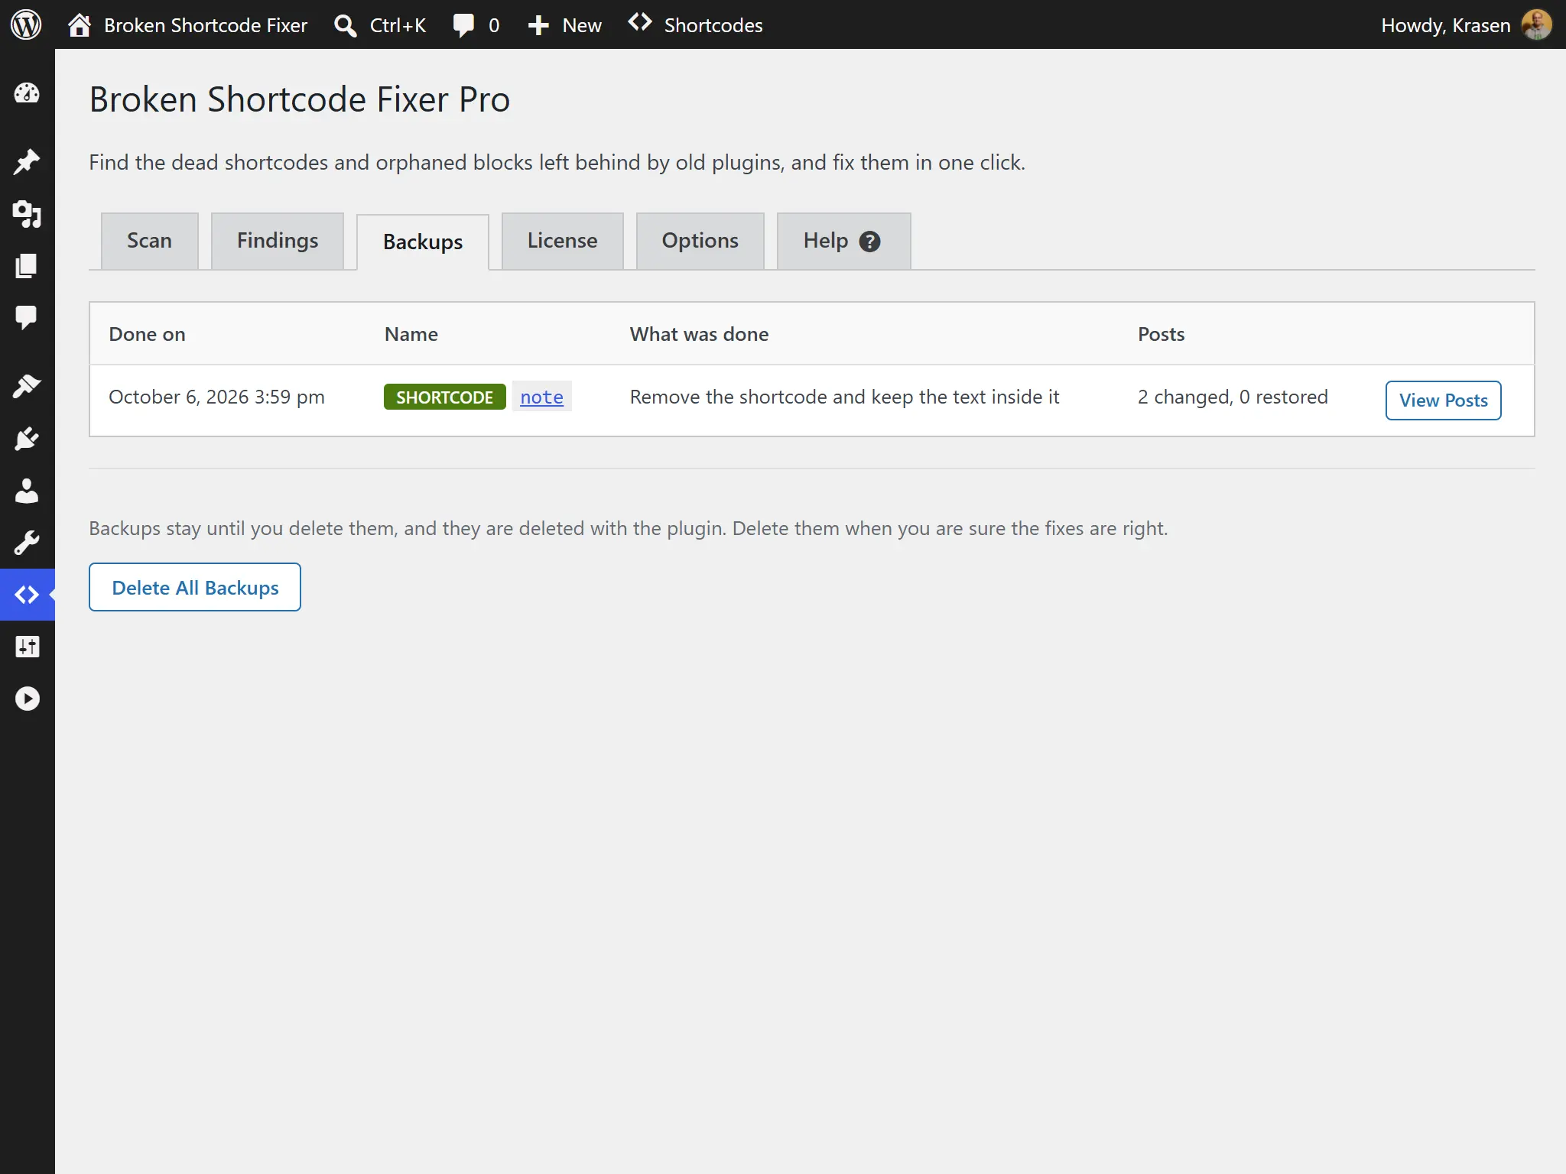Open the Tools wrench sidebar icon
1566x1174 pixels.
click(x=27, y=543)
